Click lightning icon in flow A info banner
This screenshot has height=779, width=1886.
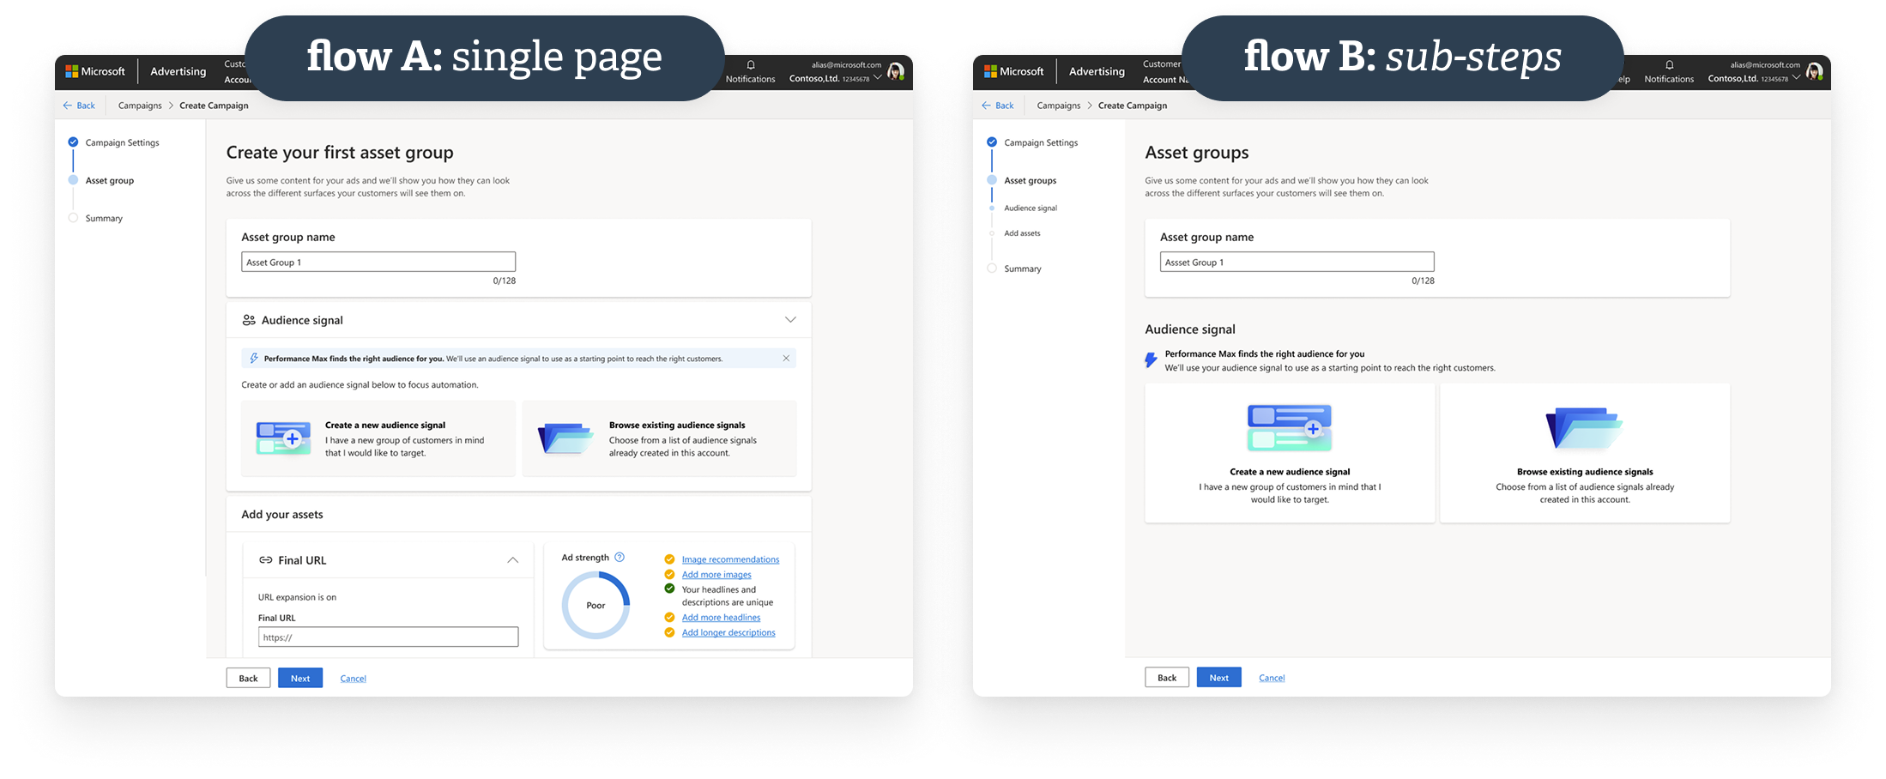point(254,359)
